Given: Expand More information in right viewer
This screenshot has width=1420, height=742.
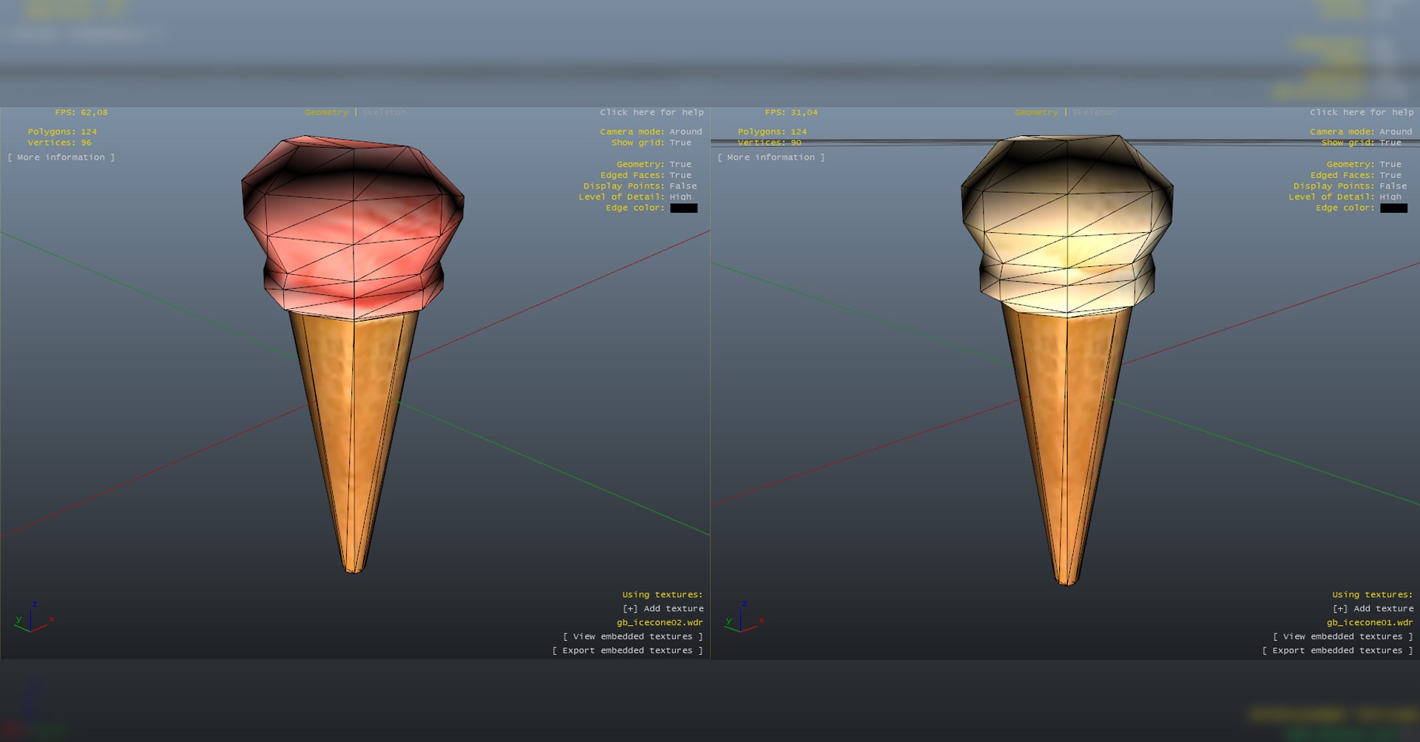Looking at the screenshot, I should click(x=771, y=157).
